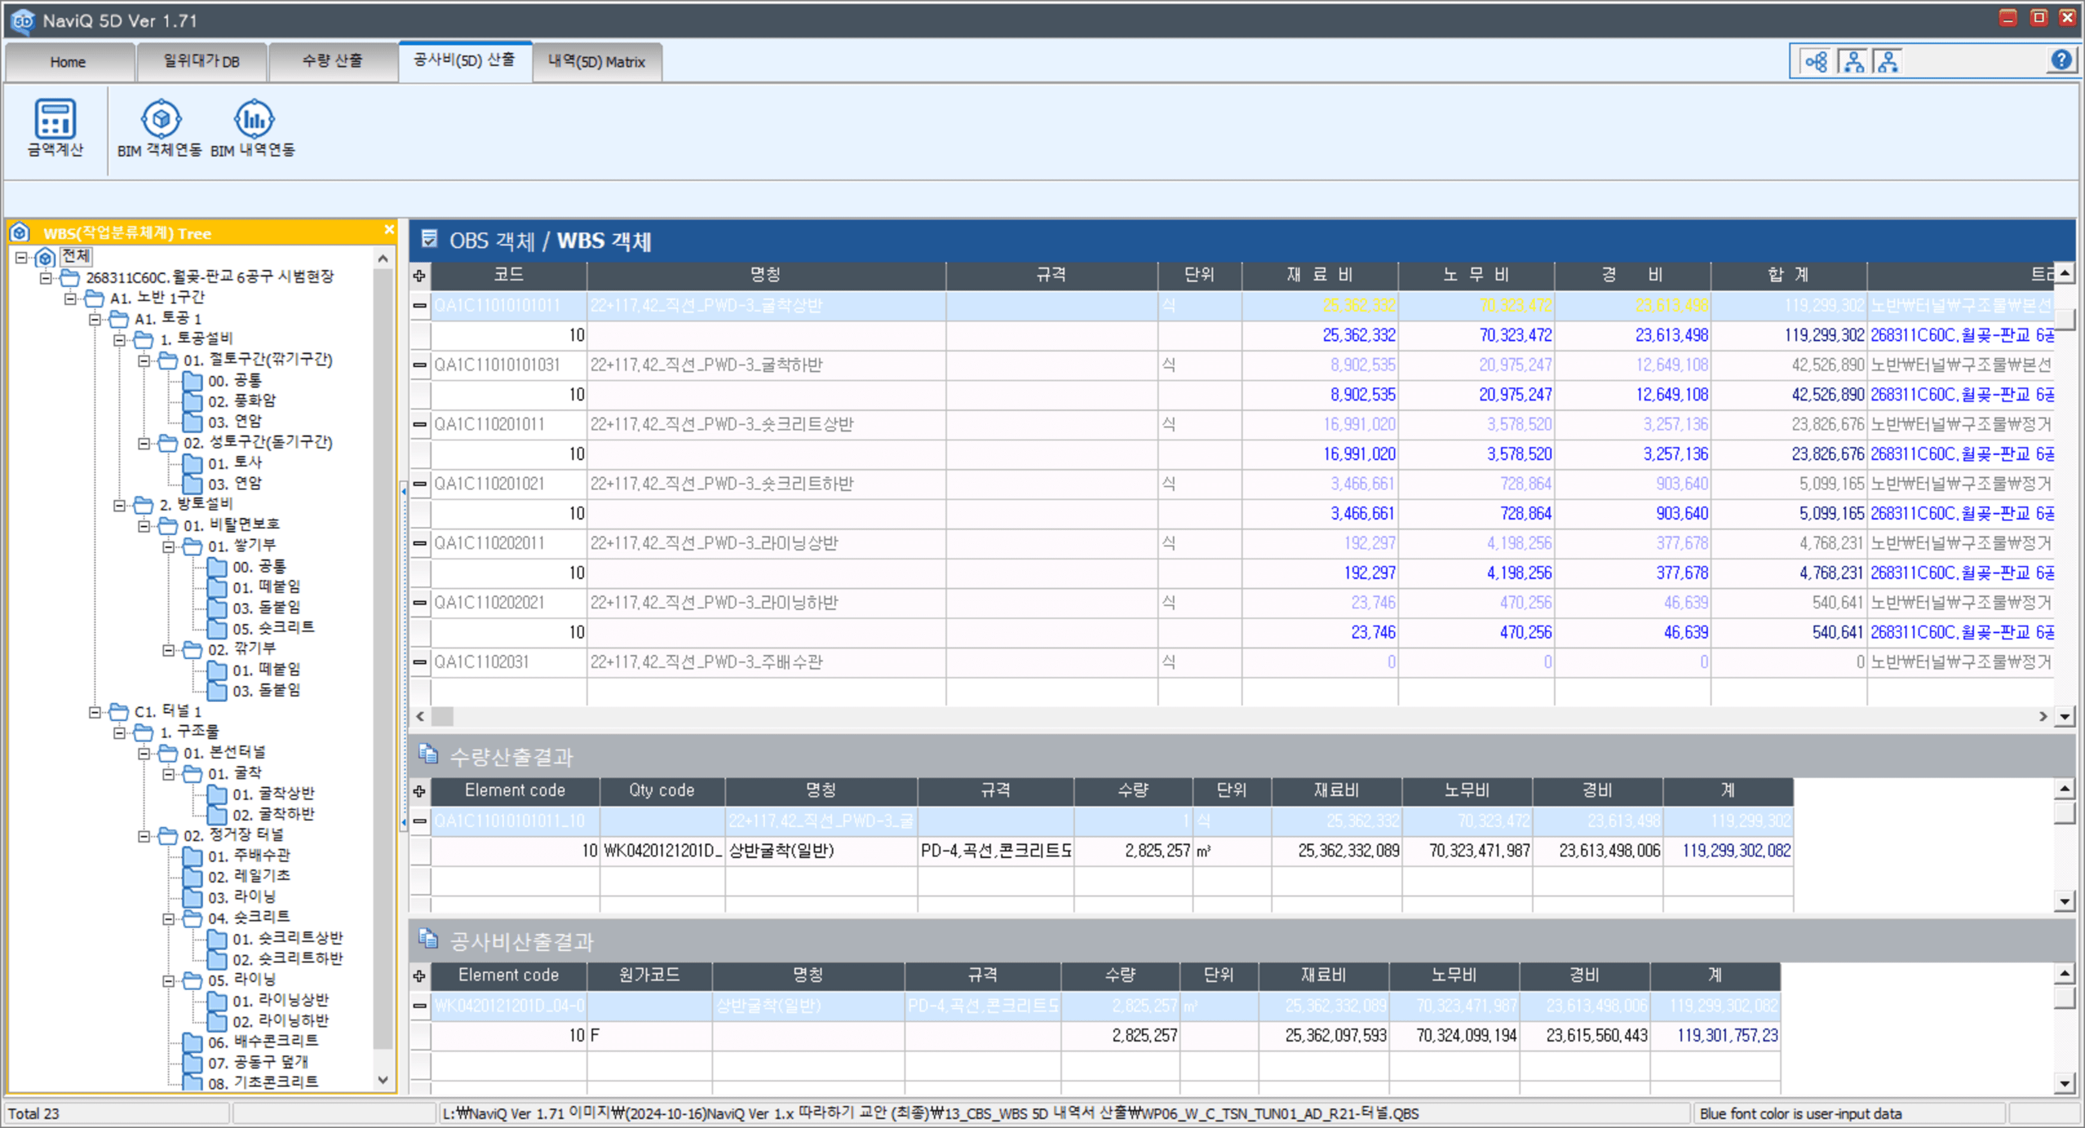Open the help question mark icon

click(2060, 60)
